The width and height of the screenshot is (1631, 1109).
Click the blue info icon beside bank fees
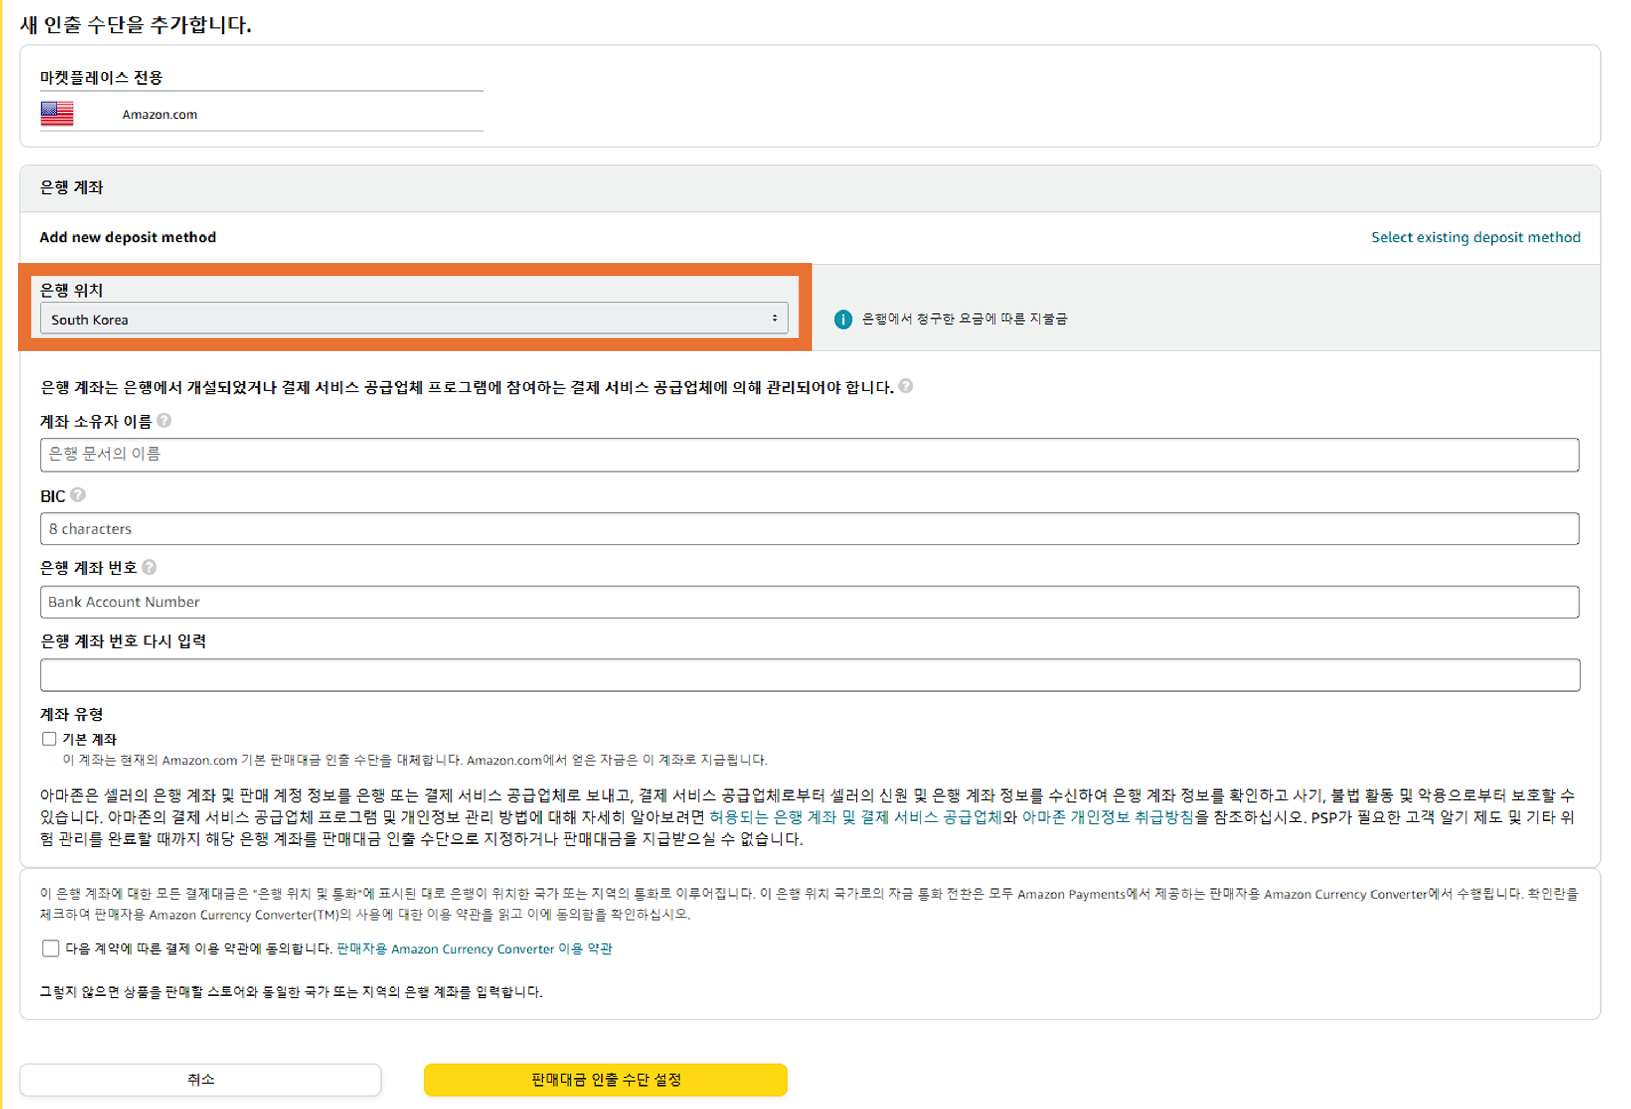842,320
